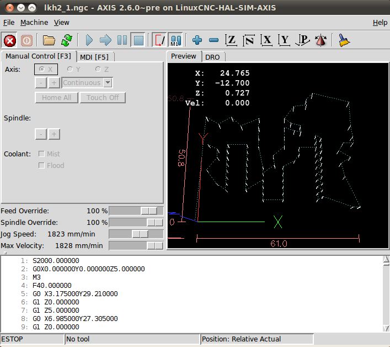Open the Continuous jog increment dropdown

108,83
